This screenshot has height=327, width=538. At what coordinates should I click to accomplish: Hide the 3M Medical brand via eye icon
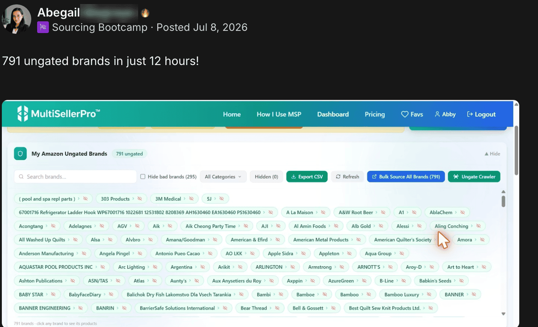191,199
